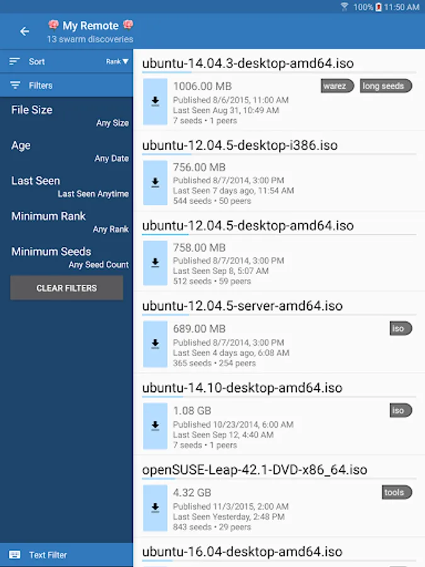Select the long seeds tag
The image size is (425, 567).
coord(385,86)
